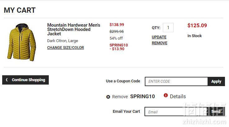229x127 pixels.
Task: Click the Continue Shopping button
Action: click(x=25, y=80)
